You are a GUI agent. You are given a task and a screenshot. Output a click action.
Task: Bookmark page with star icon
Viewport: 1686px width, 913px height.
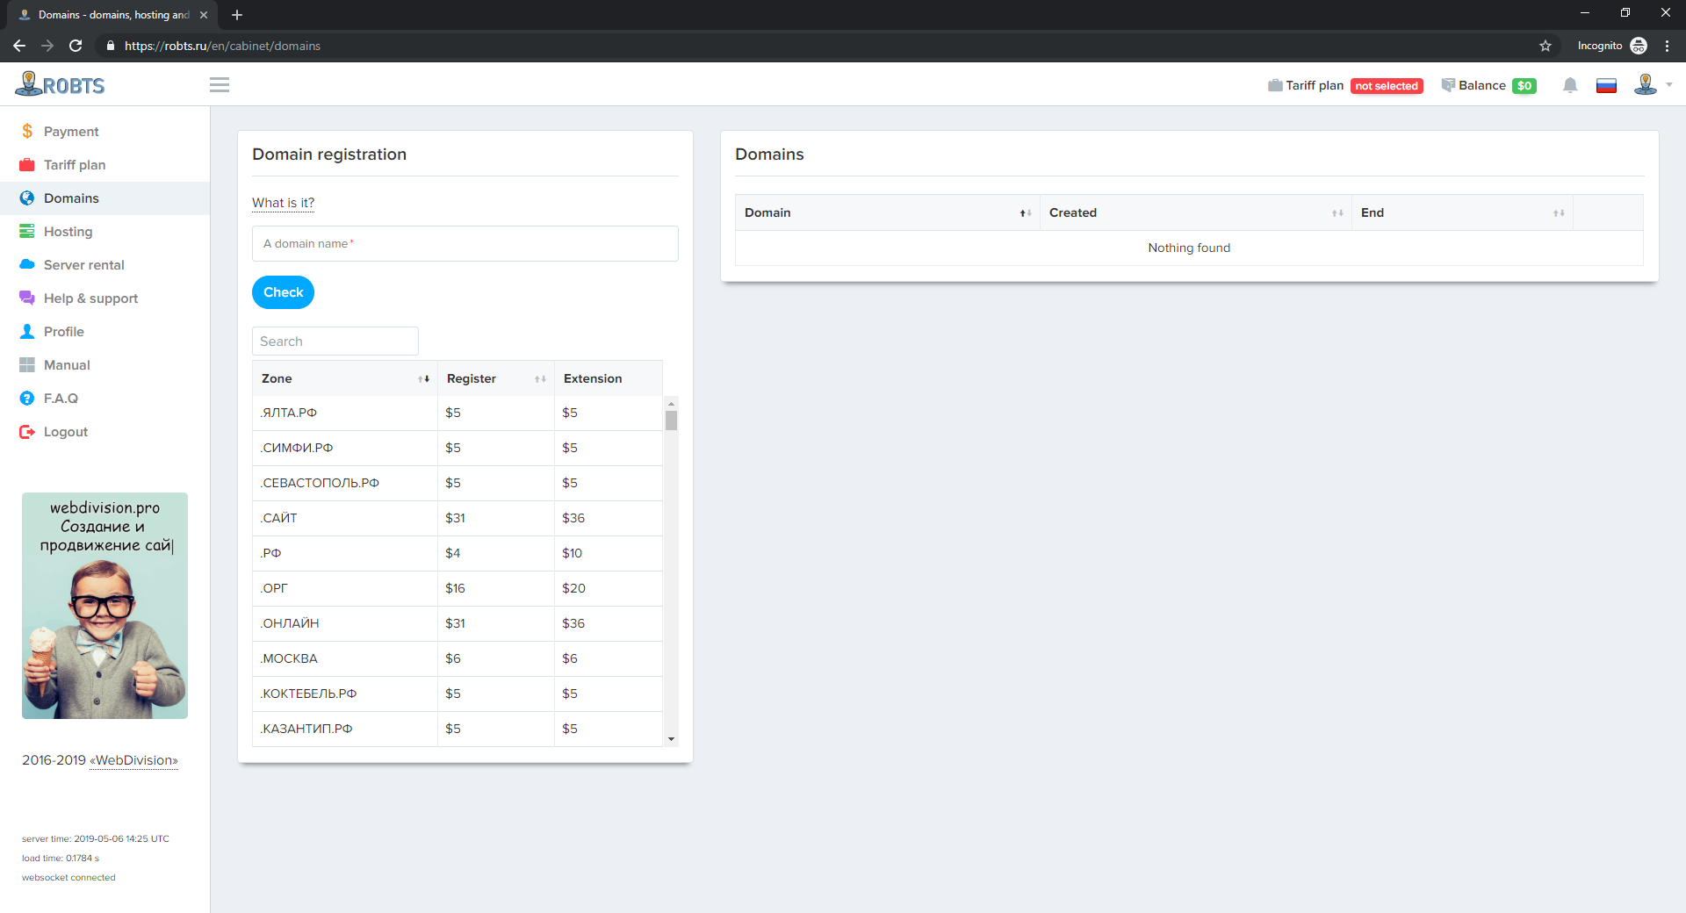click(1545, 46)
